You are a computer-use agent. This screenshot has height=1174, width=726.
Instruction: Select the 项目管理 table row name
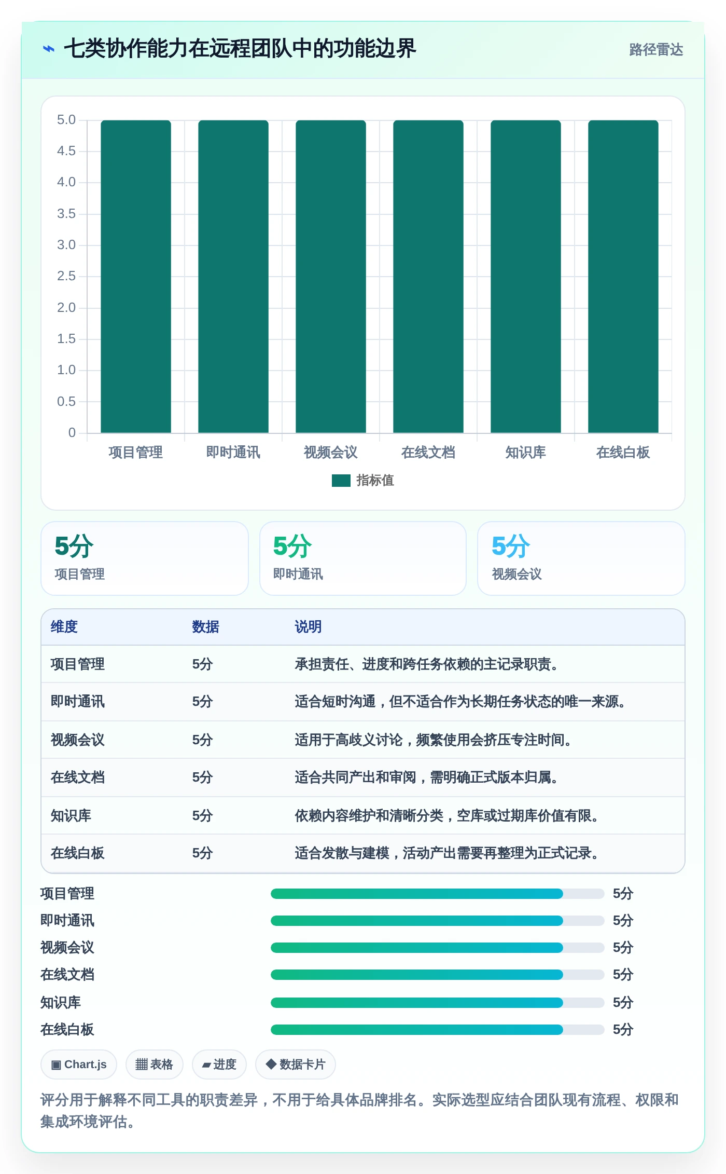(78, 664)
